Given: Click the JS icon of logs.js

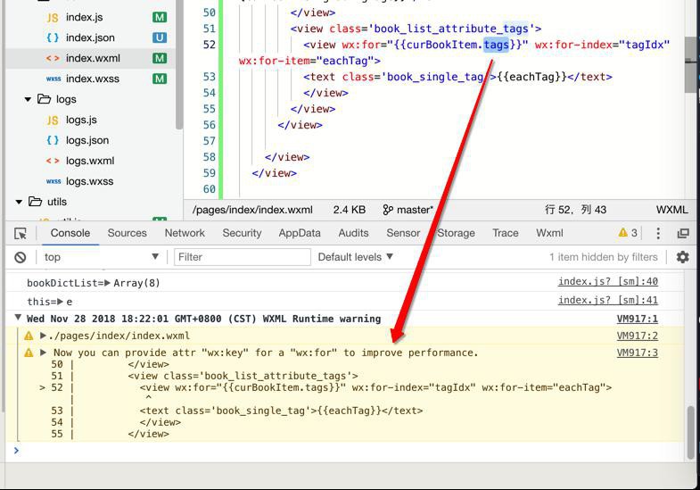Looking at the screenshot, I should pos(53,120).
